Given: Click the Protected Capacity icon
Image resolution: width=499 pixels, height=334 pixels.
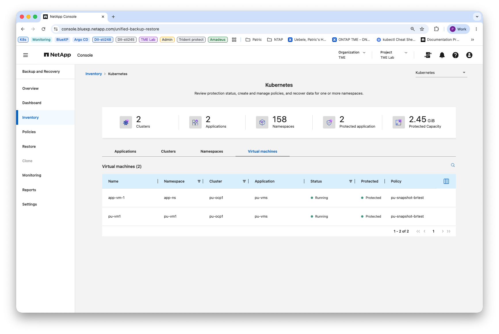Looking at the screenshot, I should (x=399, y=122).
